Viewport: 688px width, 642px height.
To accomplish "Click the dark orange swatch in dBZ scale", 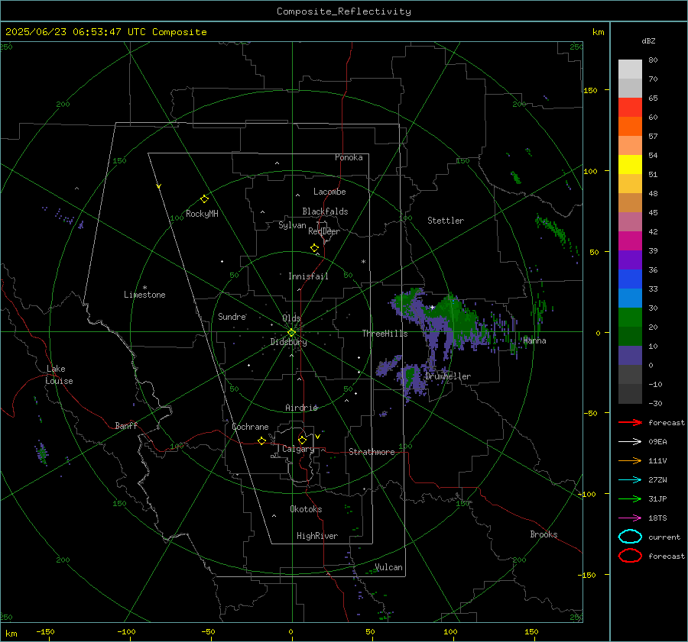I will tap(630, 126).
